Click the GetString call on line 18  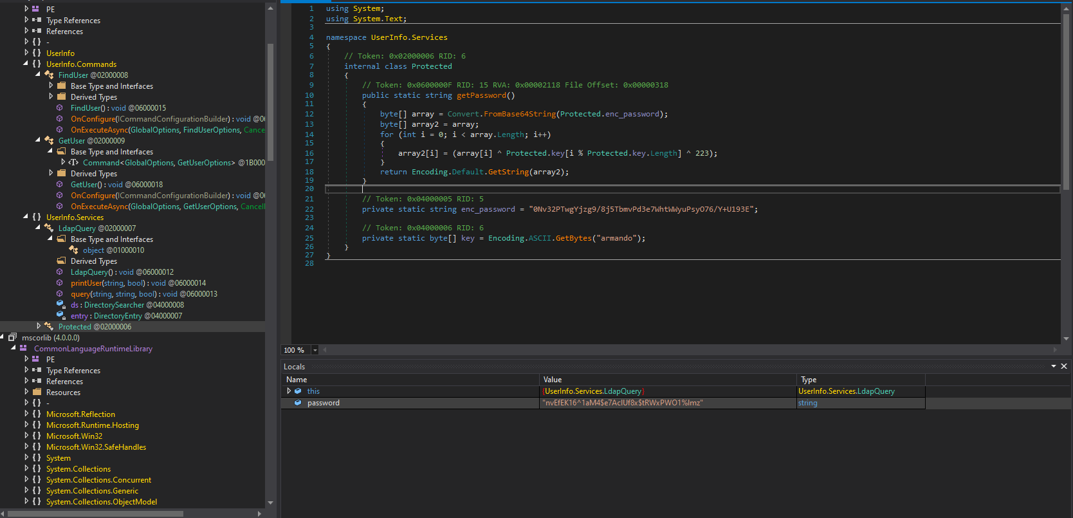click(x=508, y=172)
